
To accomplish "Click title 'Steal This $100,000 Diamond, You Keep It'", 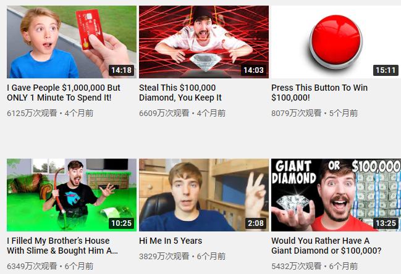I will 180,93.
